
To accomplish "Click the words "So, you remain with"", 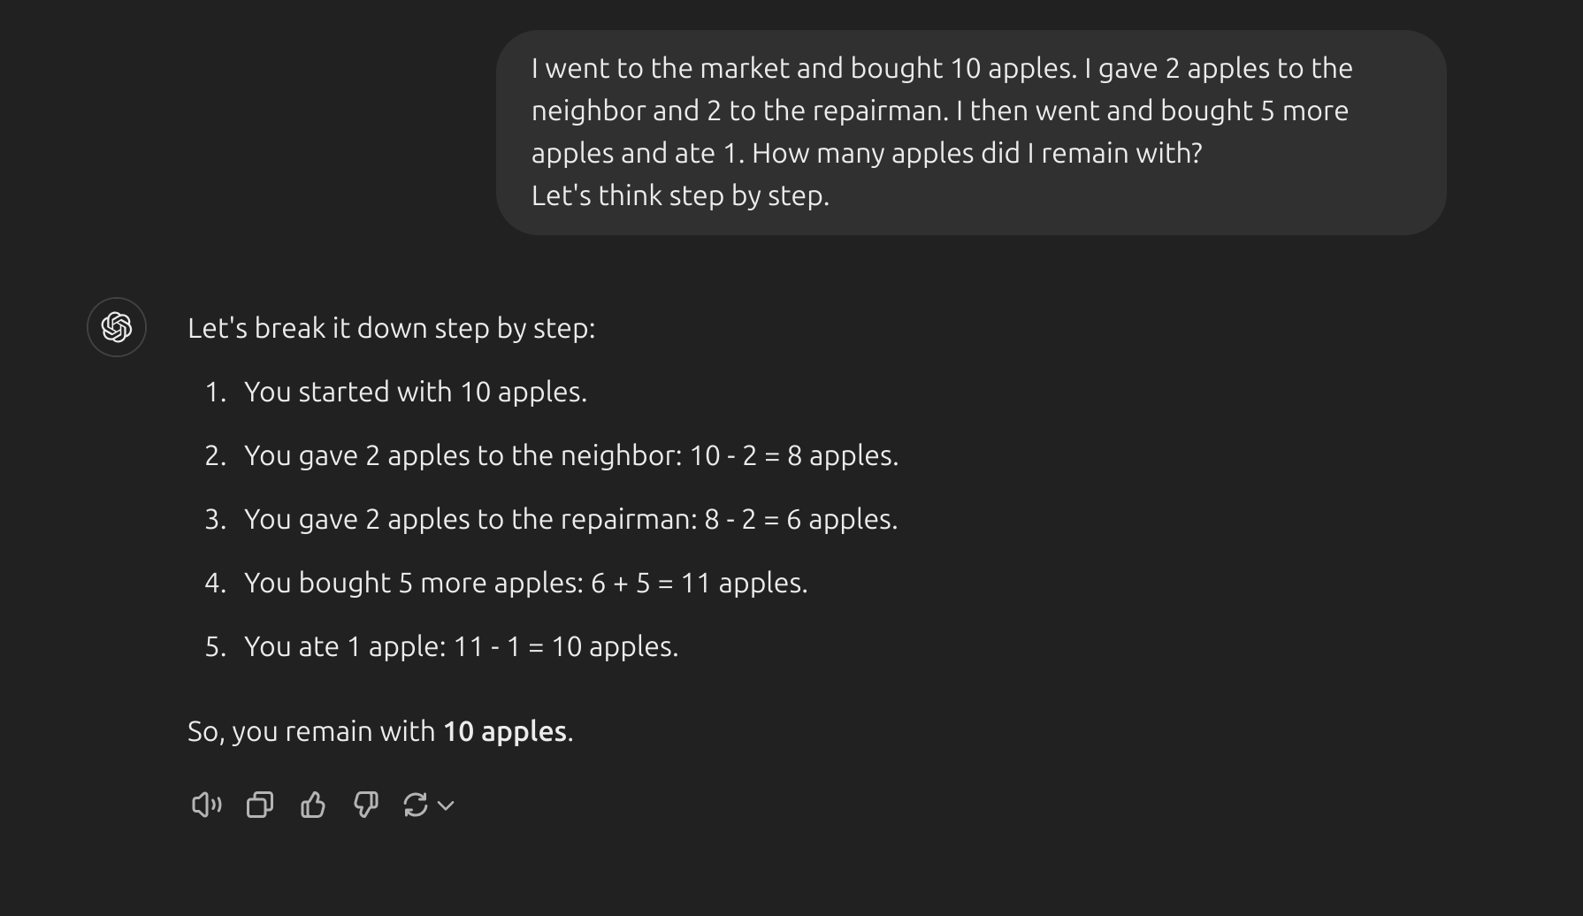I will pyautogui.click(x=311, y=731).
